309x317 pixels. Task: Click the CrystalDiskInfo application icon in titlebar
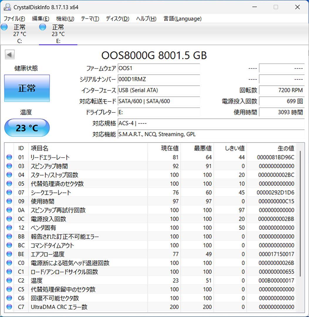tap(7, 7)
